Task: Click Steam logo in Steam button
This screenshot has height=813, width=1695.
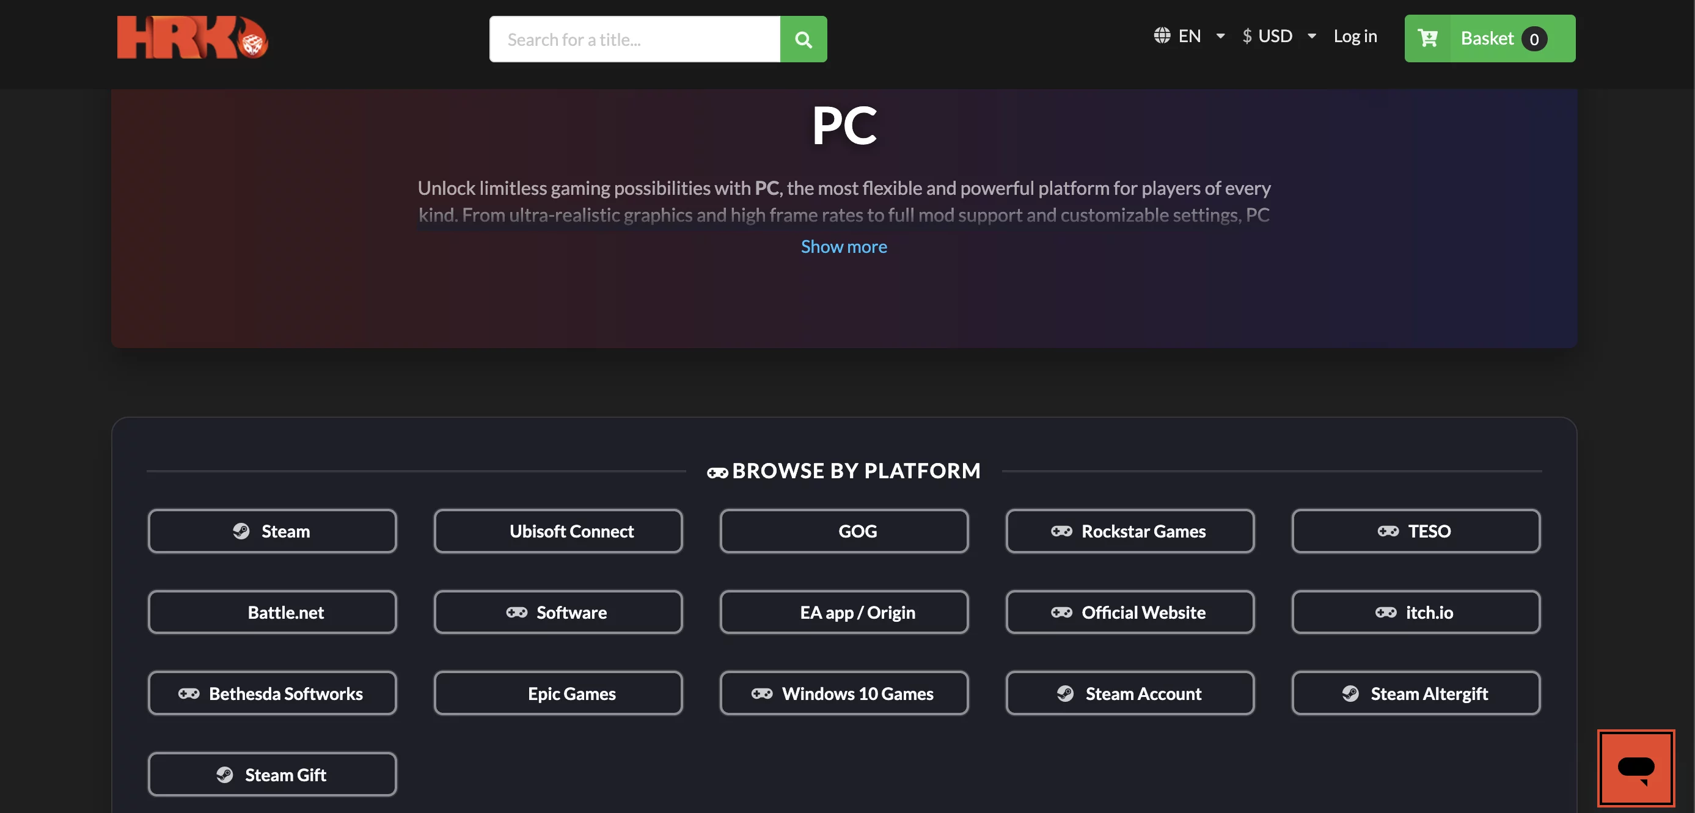Action: (241, 531)
